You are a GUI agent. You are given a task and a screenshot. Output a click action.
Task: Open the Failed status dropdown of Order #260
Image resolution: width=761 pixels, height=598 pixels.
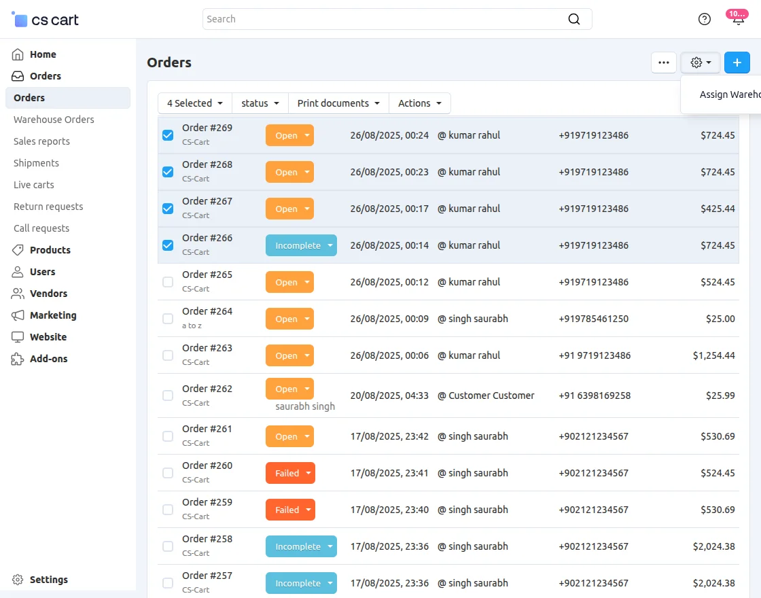click(x=290, y=473)
